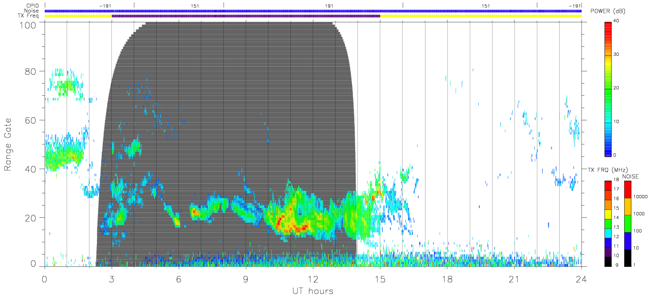Click the NOISE tick label 1000

pyautogui.click(x=639, y=214)
